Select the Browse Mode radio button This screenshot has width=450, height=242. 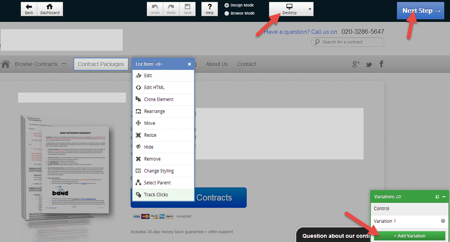tap(227, 13)
